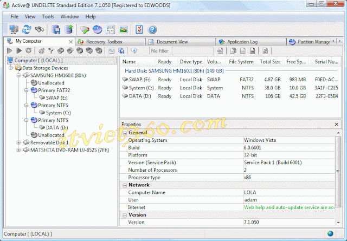Open the web help and auto-update link
Screen dimensions: 347x241
point(289,207)
